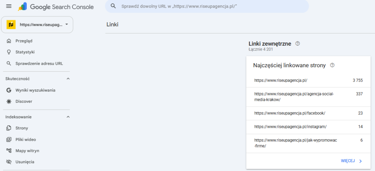Click the Linki zewnętrzne heading

[x=270, y=43]
